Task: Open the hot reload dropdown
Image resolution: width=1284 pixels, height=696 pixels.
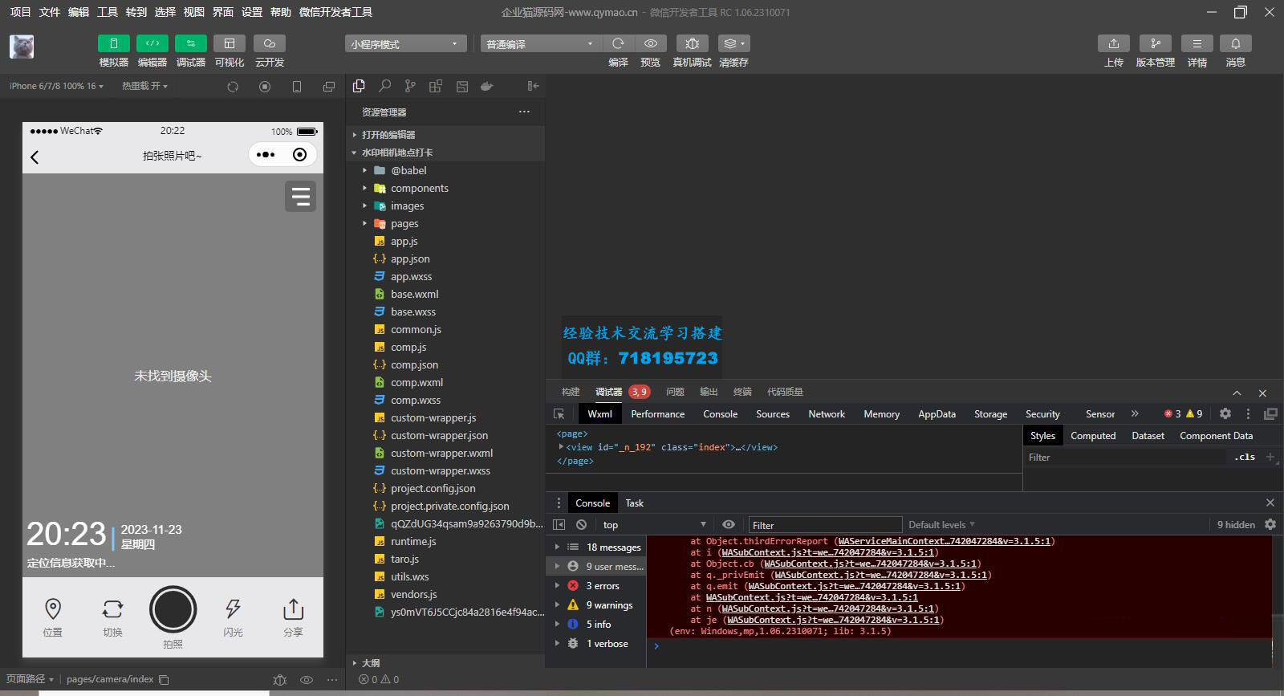Action: click(144, 86)
